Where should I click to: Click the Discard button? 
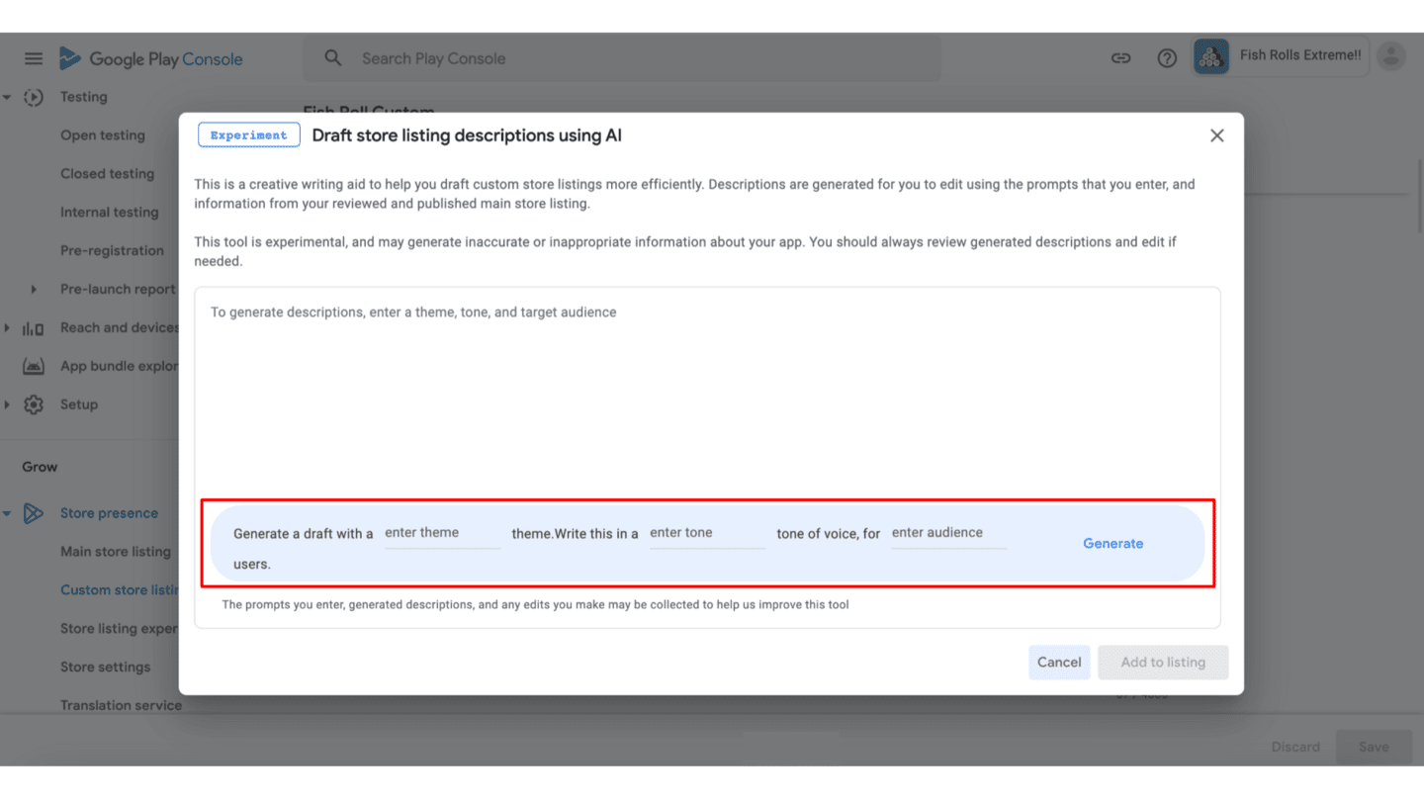point(1295,747)
